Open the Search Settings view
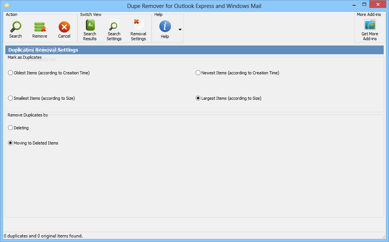This screenshot has width=389, height=242. (x=114, y=30)
